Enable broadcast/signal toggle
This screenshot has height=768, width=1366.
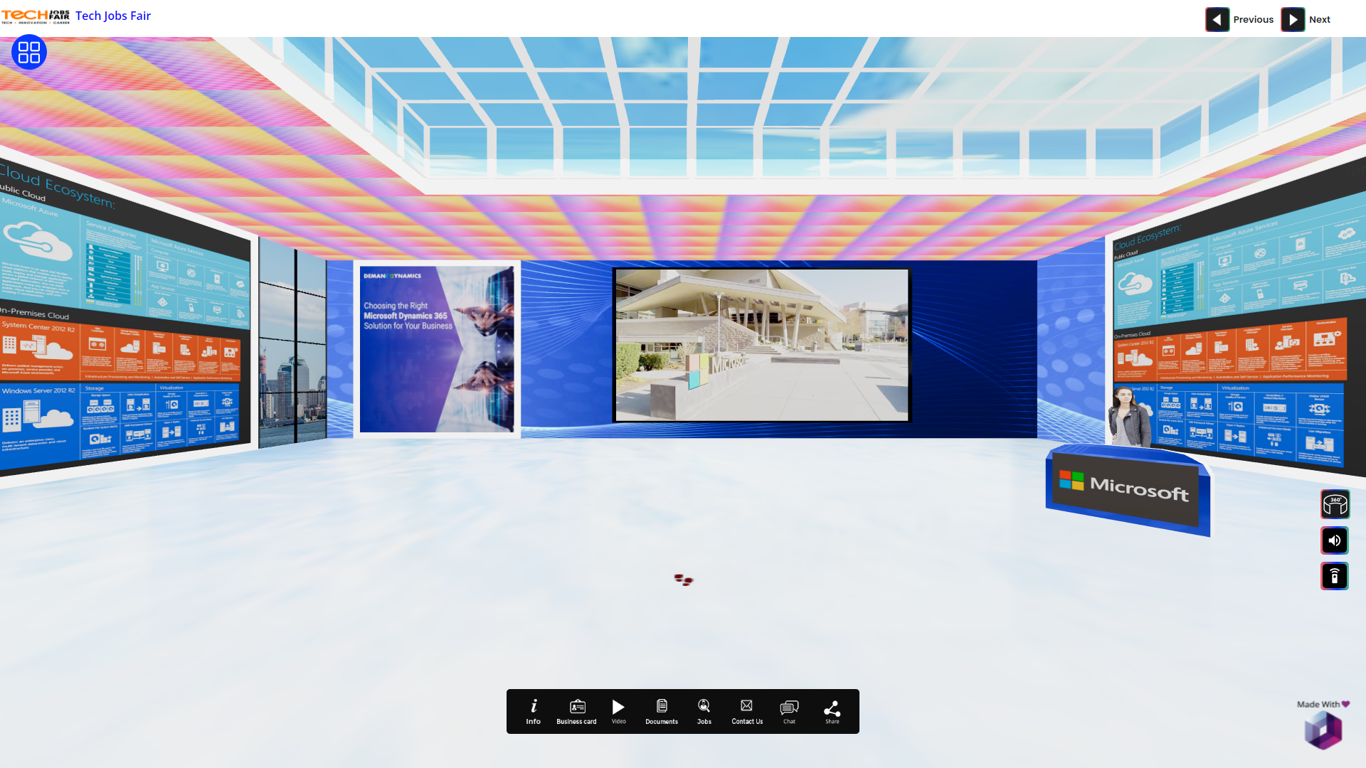click(1334, 576)
